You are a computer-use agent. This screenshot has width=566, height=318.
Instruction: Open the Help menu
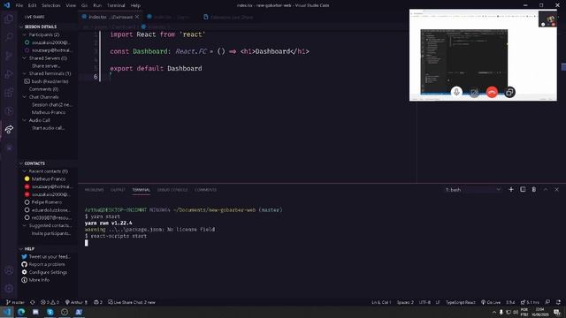pos(135,5)
